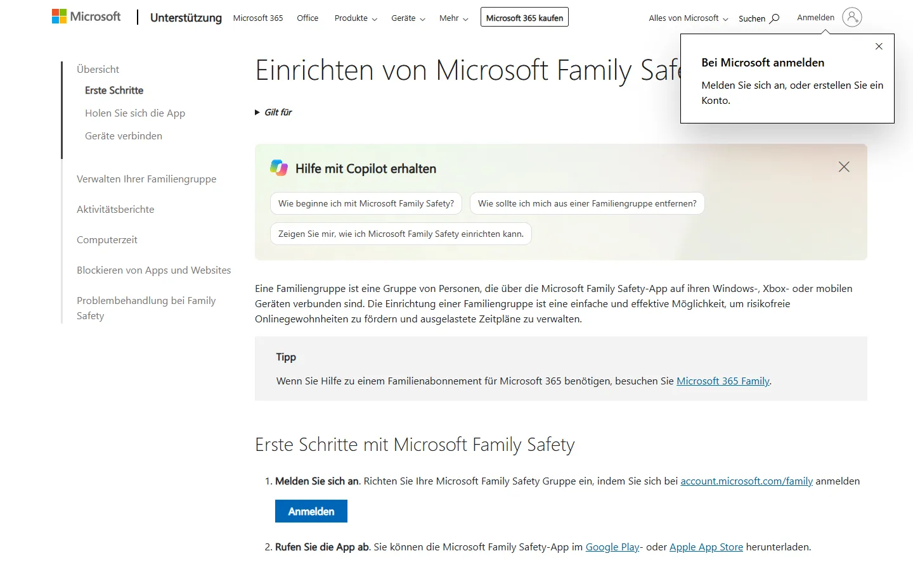Click the 'Tipp' heading
The image size is (913, 570).
pos(286,357)
